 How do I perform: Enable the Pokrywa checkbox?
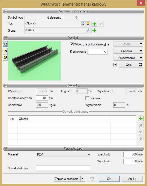87,98
